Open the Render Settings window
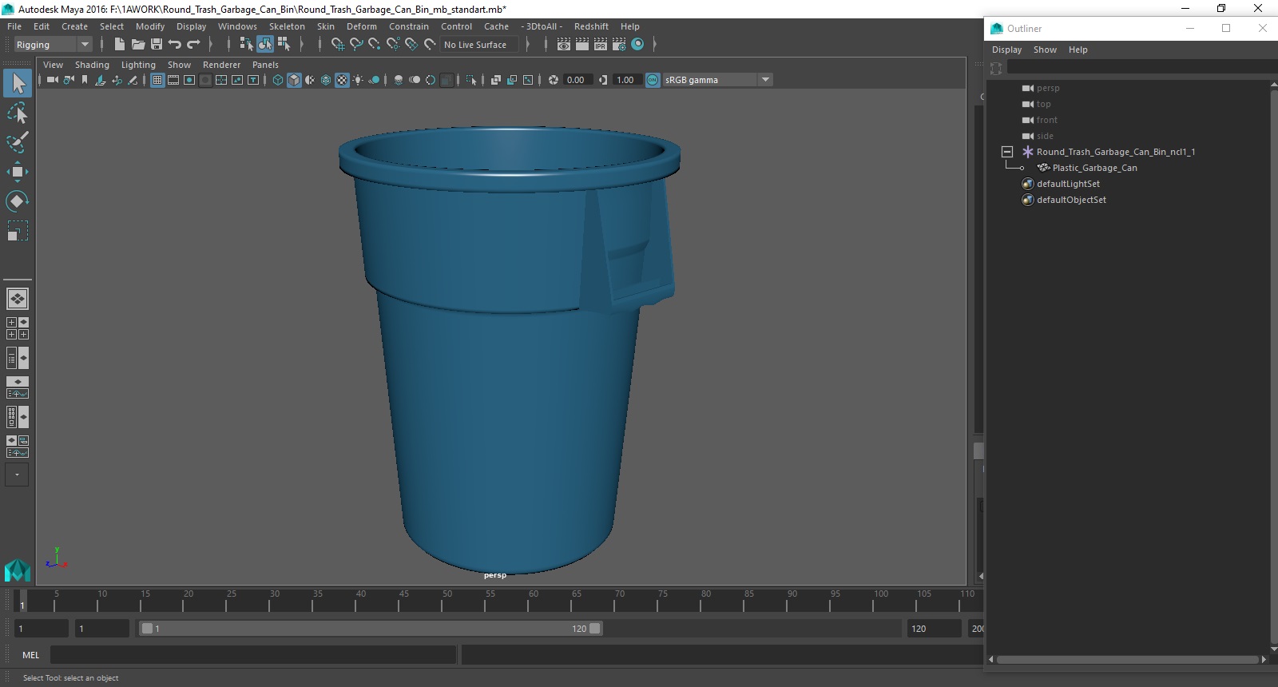The image size is (1278, 687). coord(619,45)
